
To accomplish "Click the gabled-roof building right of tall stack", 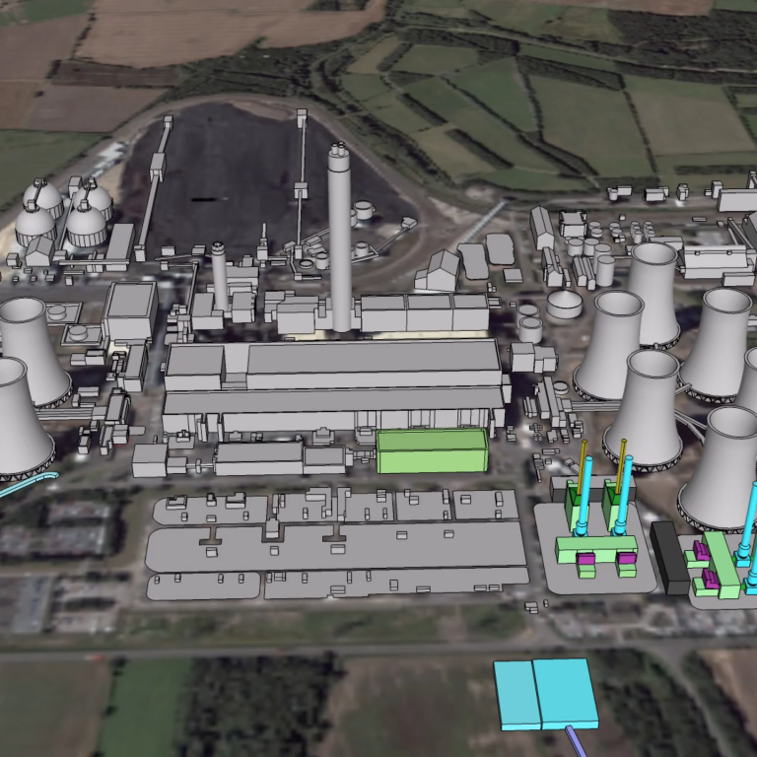I will coord(440,270).
